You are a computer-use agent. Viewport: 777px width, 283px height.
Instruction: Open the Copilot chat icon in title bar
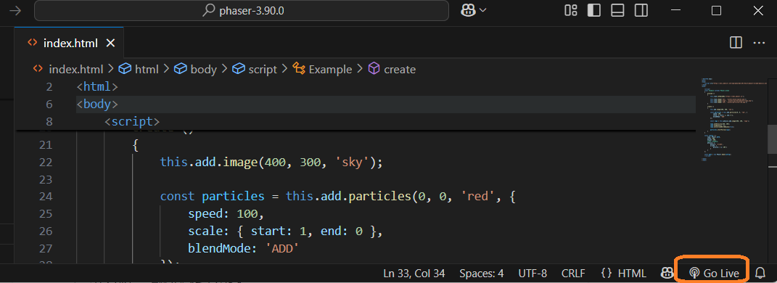click(x=468, y=10)
